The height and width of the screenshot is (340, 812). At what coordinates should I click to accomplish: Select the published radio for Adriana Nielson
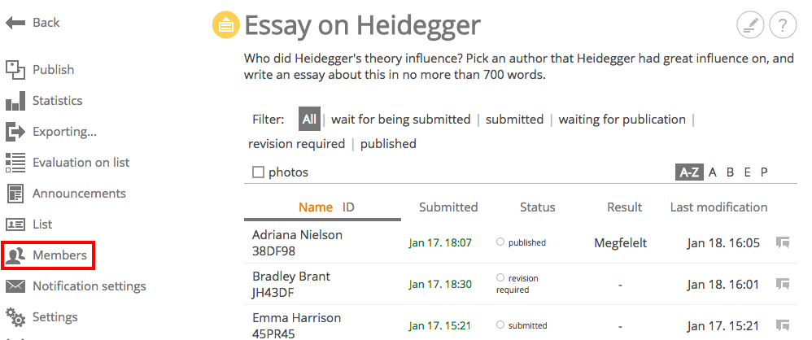tap(500, 242)
